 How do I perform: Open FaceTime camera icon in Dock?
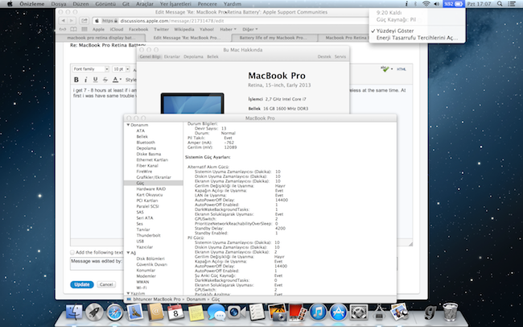[237, 312]
